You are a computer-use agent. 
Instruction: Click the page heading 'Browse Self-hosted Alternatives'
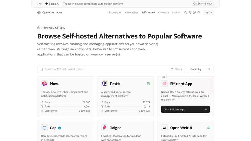coord(120,36)
